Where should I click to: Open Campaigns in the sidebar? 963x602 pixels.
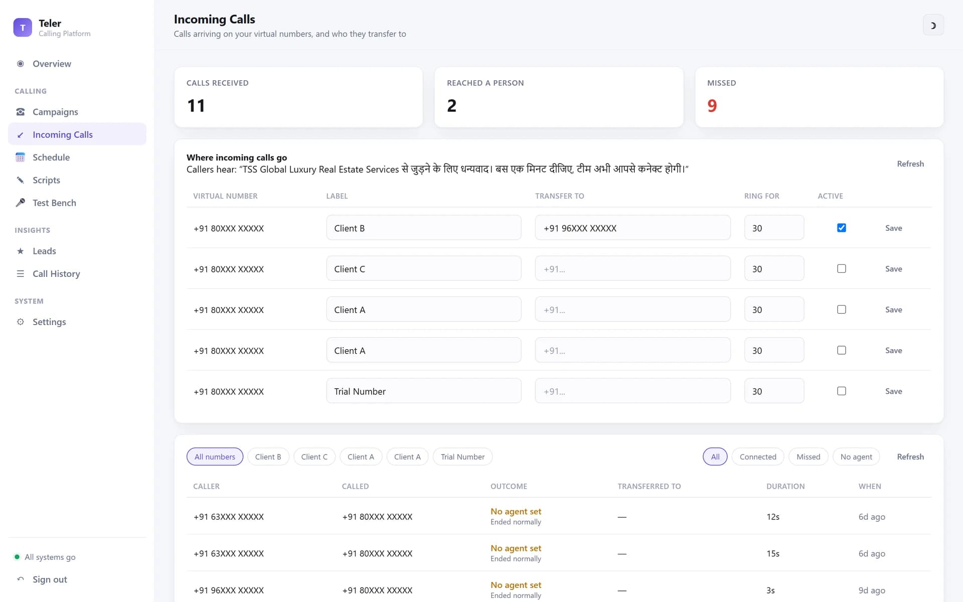point(77,112)
